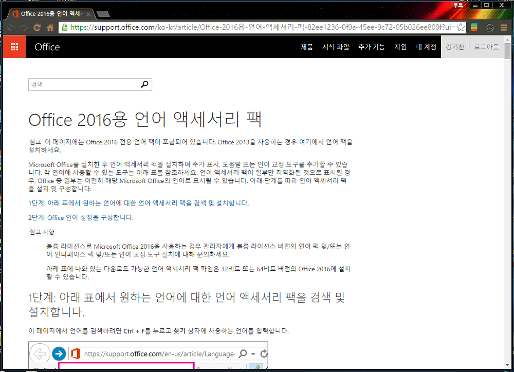Viewport: 514px width, 372px height.
Task: Click the page scrollbar thumb
Action: (x=507, y=51)
